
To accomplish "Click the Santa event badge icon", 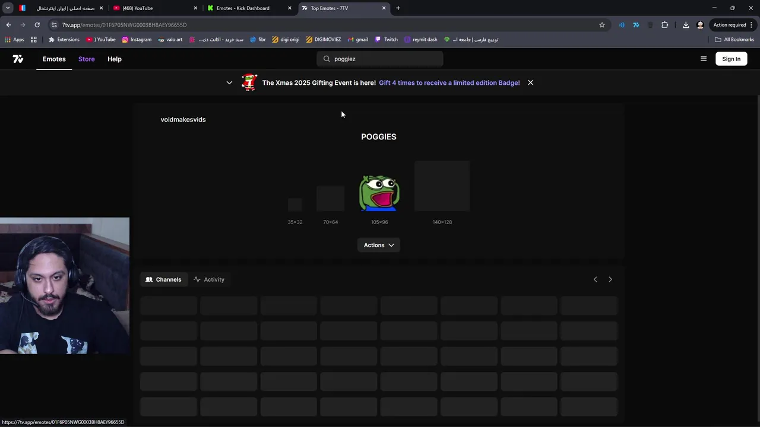I will click(x=249, y=82).
